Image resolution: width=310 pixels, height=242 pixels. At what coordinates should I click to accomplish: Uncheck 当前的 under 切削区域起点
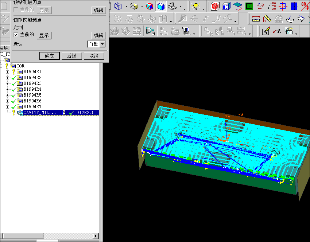click(x=16, y=35)
